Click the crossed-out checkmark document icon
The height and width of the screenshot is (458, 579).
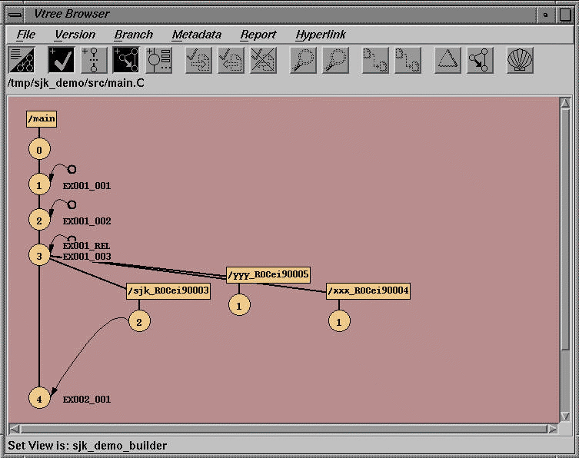click(263, 60)
